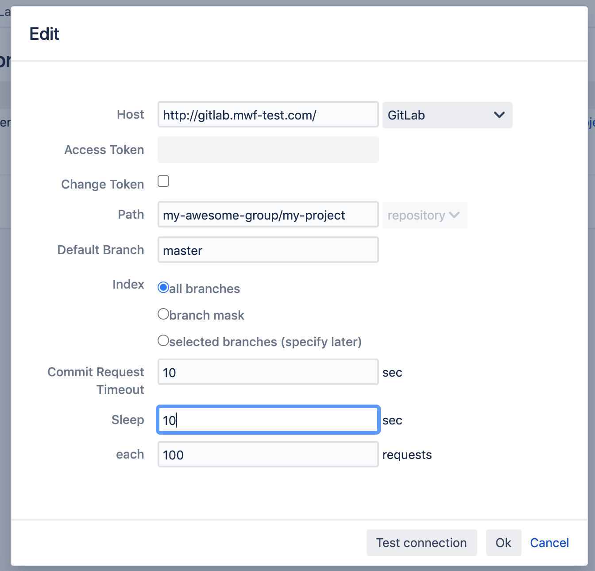Select the 'all branches' index option
This screenshot has width=595, height=571.
coord(163,288)
